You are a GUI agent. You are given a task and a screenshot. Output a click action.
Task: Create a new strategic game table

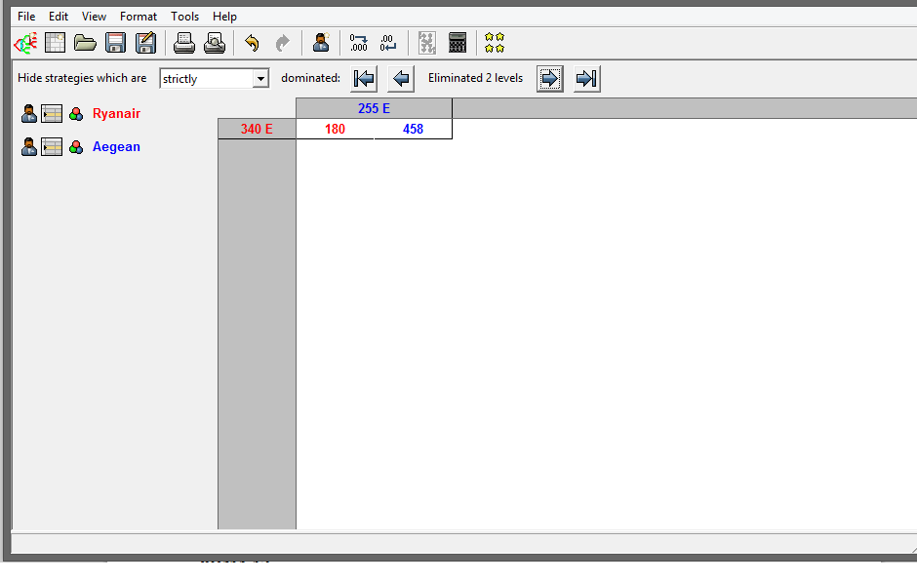(x=55, y=43)
